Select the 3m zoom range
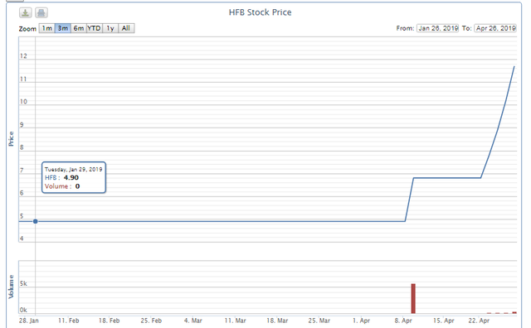This screenshot has height=328, width=531. pos(63,28)
